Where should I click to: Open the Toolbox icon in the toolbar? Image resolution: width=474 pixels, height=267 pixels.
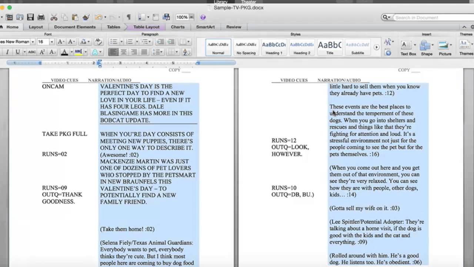156,17
